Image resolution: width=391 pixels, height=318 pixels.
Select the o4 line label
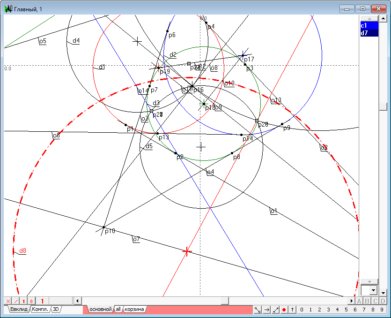point(210,172)
